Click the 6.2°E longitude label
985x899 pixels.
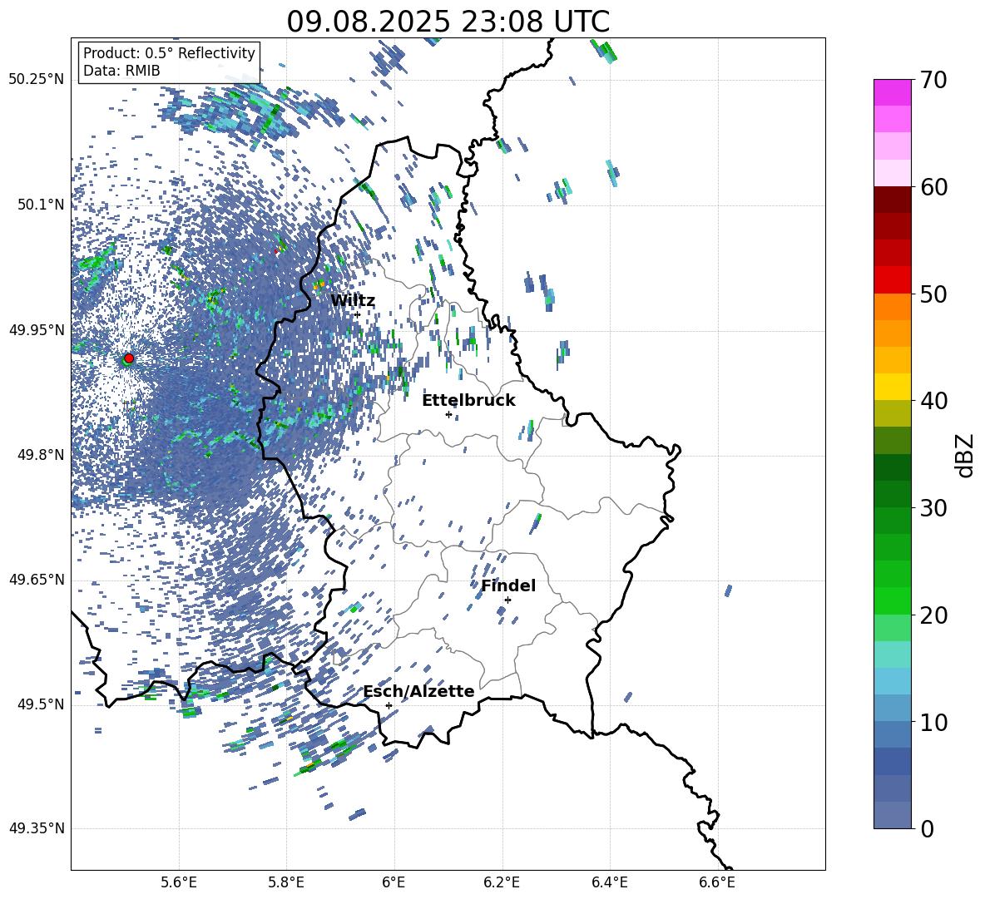click(x=502, y=882)
